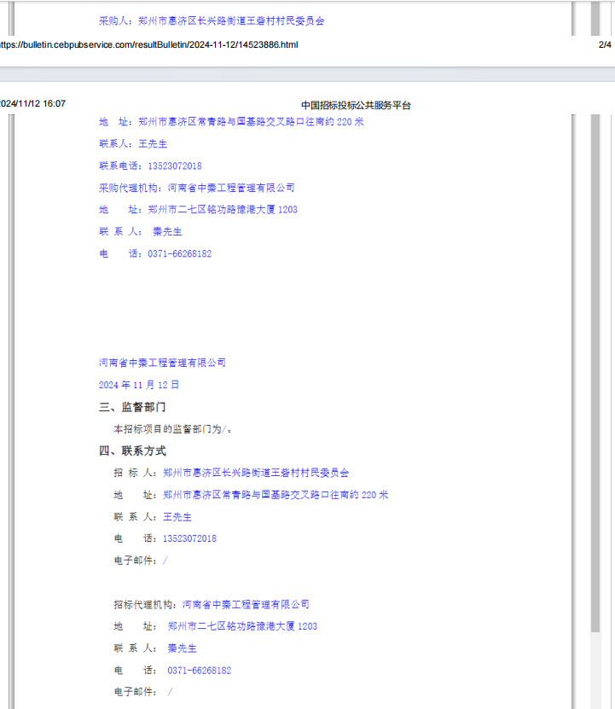The height and width of the screenshot is (709, 615).
Task: Click the 招标人 village committee name
Action: click(255, 473)
